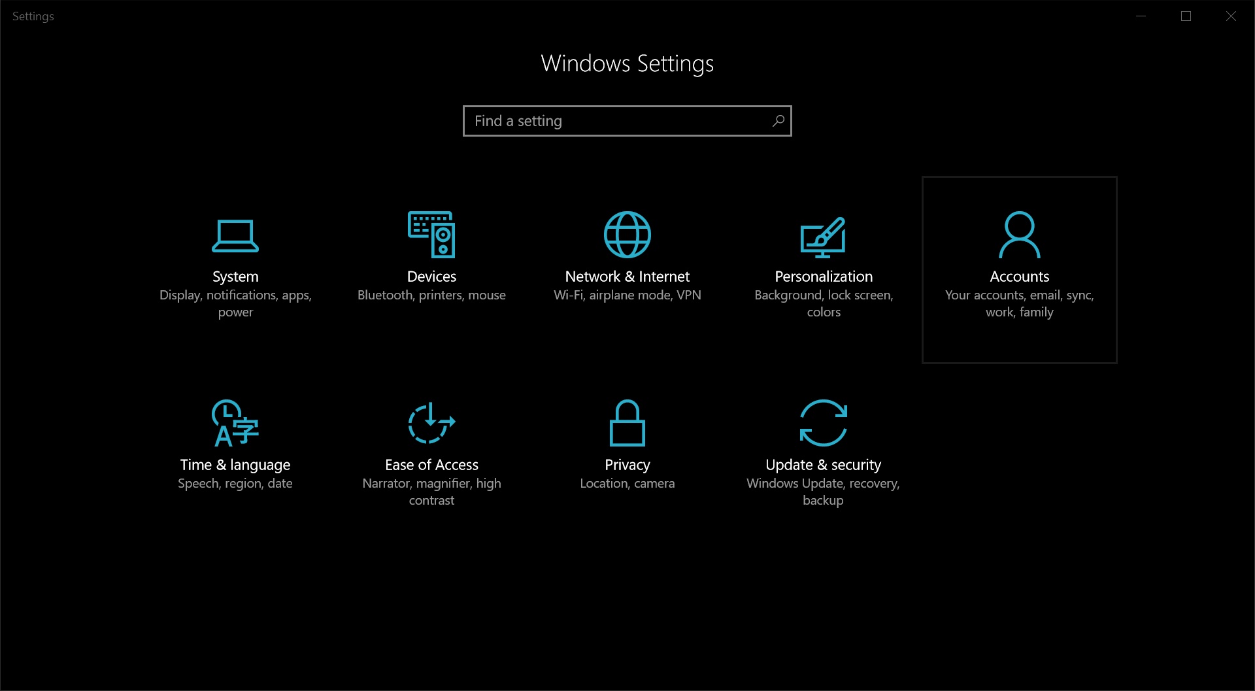Open Ease of Access dashed clock icon
This screenshot has height=691, width=1255.
pos(431,423)
